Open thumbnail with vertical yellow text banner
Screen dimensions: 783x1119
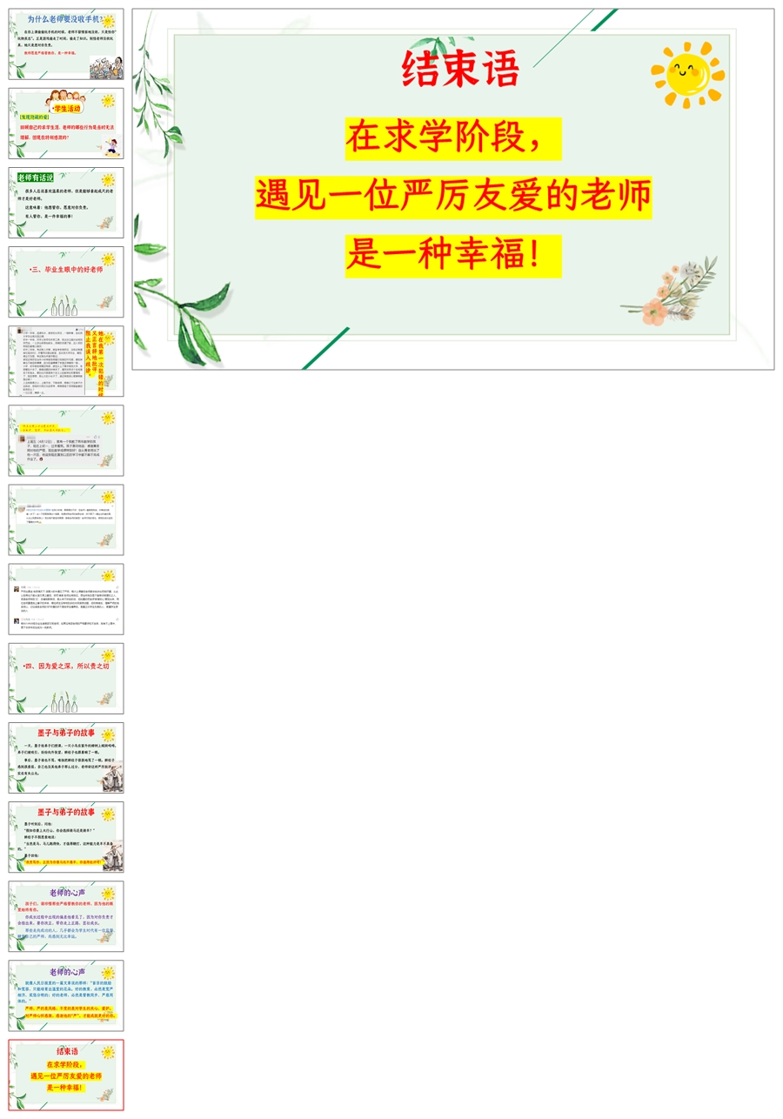point(65,361)
